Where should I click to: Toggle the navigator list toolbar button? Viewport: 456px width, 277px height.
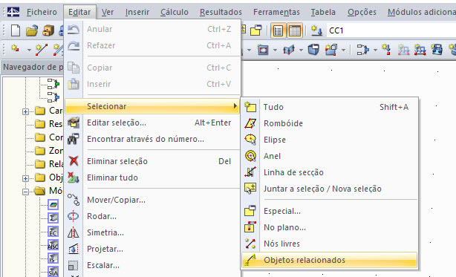coord(278,30)
